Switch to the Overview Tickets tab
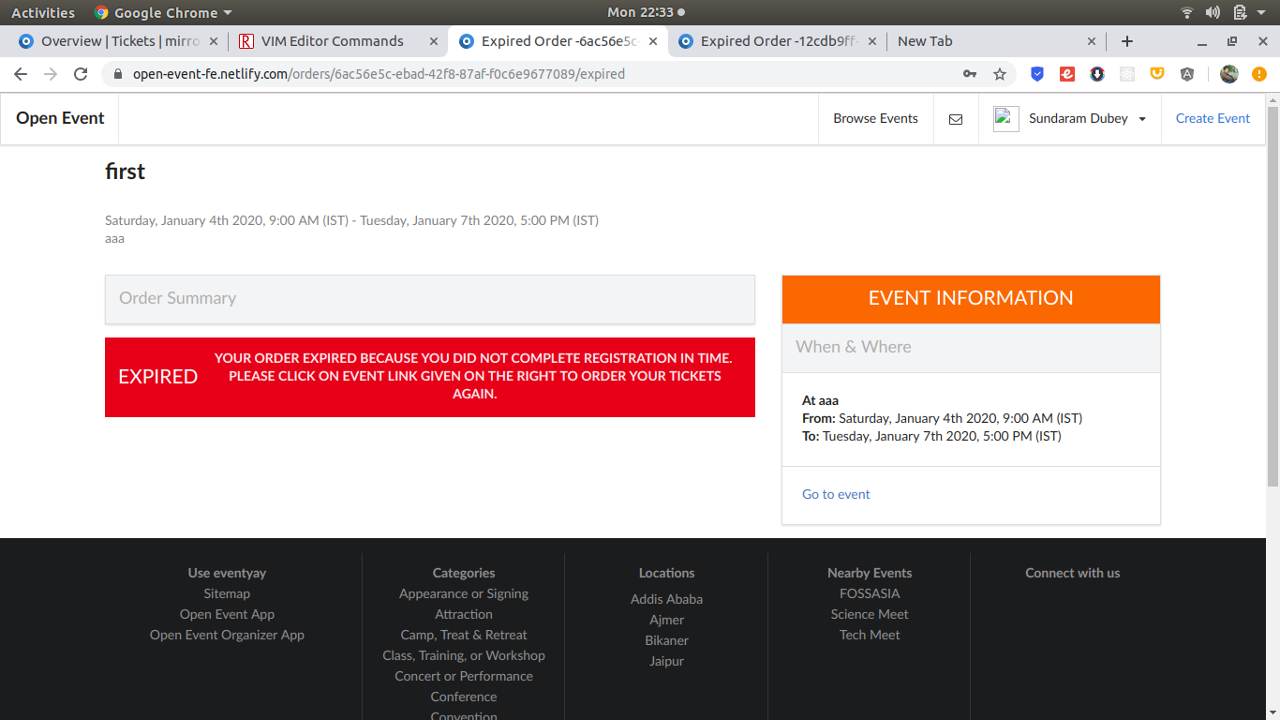The image size is (1280, 720). click(120, 41)
